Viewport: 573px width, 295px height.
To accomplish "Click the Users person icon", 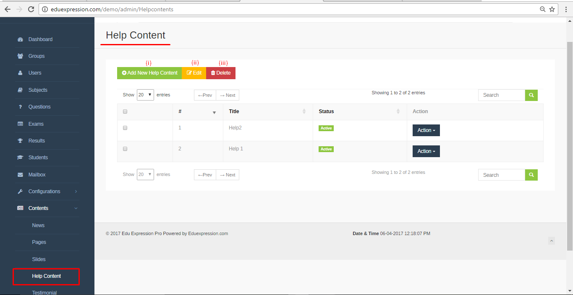I will click(x=20, y=73).
